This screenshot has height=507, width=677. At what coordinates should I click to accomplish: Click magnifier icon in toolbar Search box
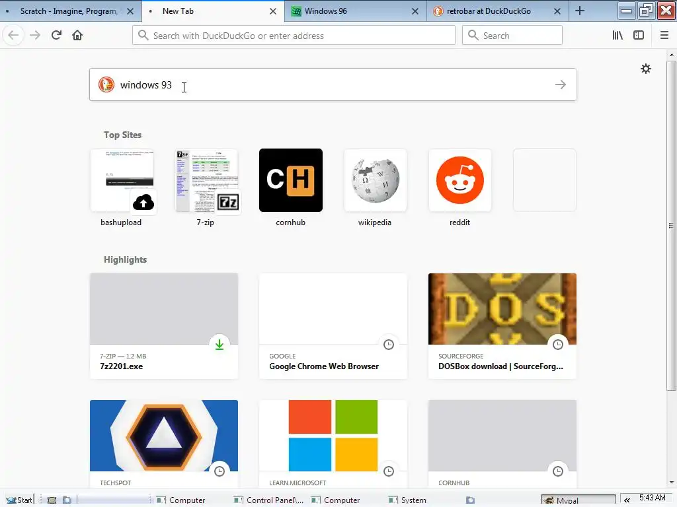tap(473, 36)
